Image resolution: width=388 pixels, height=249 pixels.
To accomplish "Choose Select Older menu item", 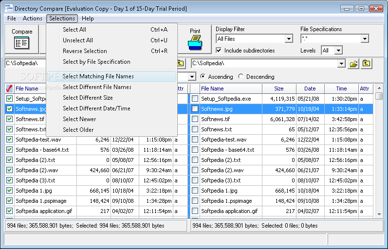I will coord(112,129).
